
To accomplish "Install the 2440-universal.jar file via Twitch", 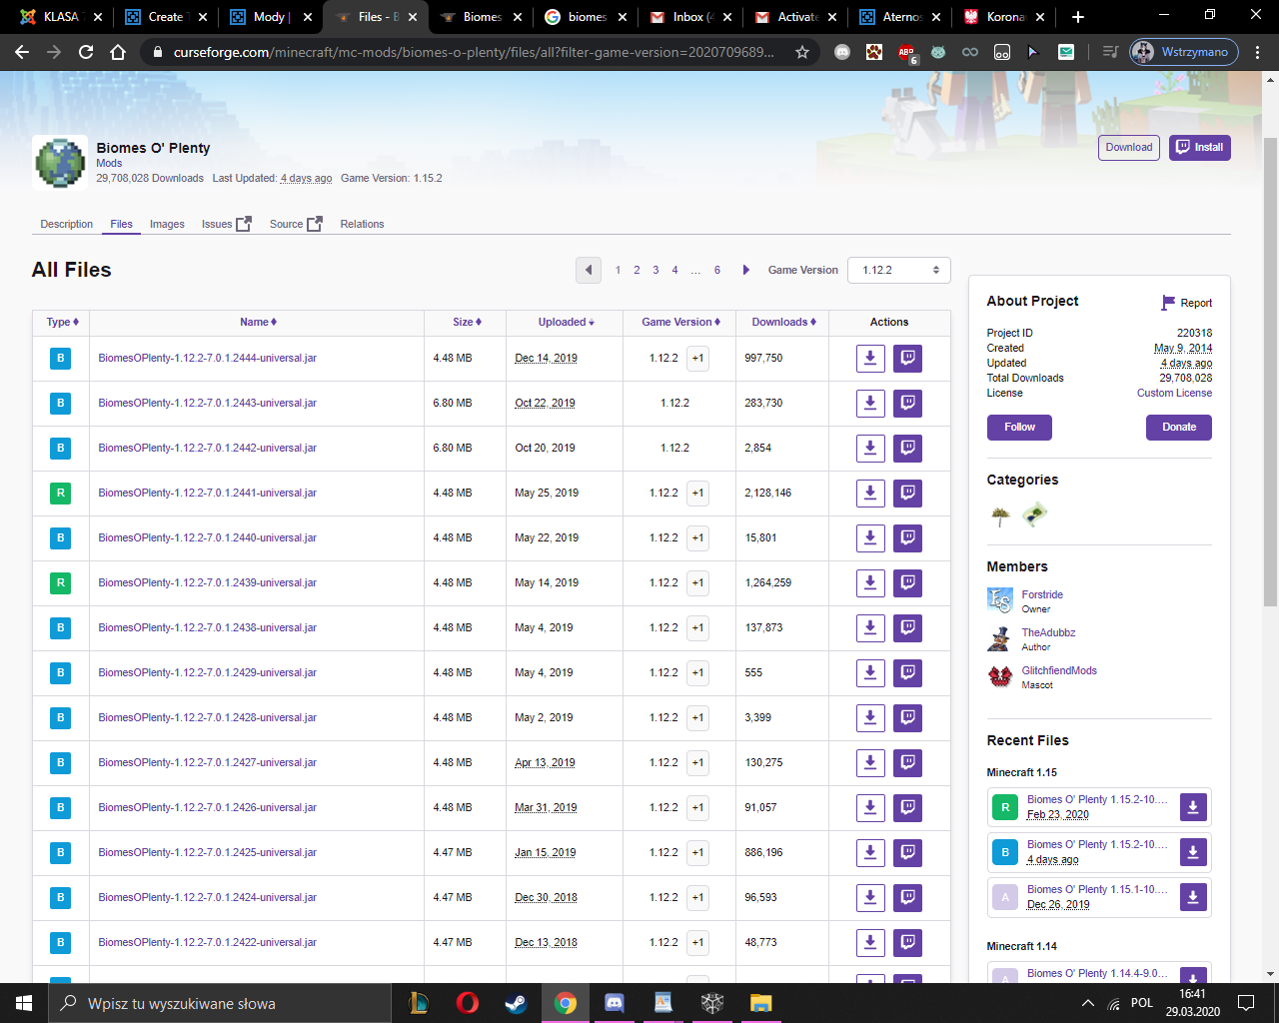I will 907,537.
